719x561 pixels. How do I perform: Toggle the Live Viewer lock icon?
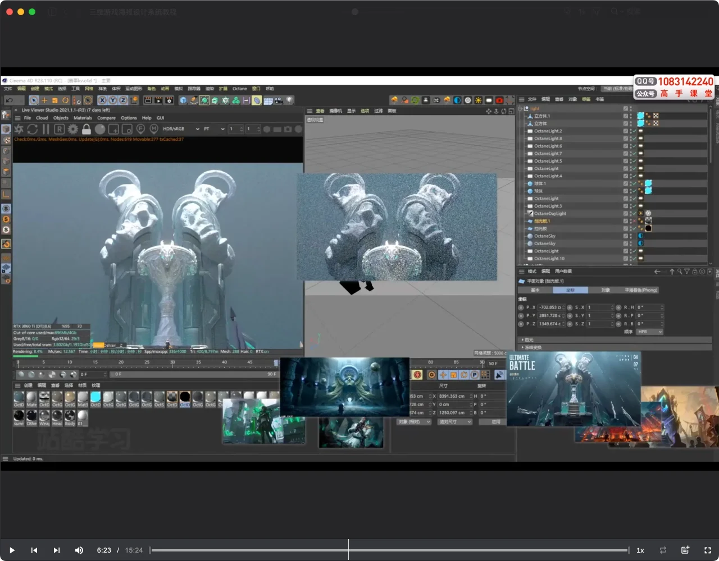pyautogui.click(x=87, y=129)
